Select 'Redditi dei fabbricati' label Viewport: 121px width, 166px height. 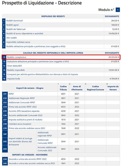pyautogui.click(x=16, y=29)
